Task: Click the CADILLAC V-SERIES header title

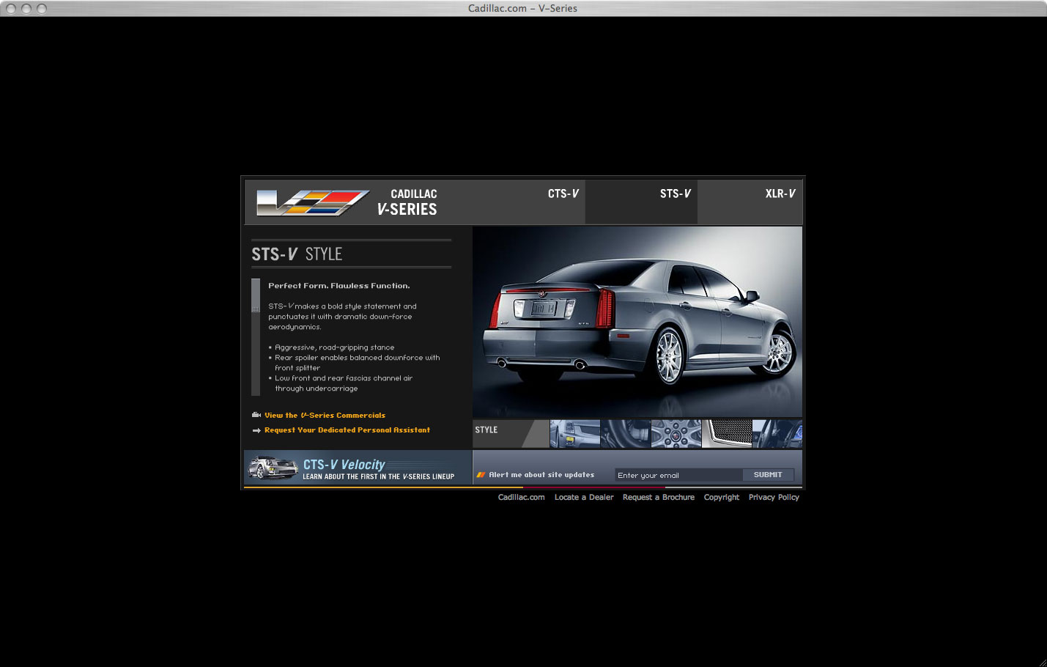Action: [x=407, y=202]
